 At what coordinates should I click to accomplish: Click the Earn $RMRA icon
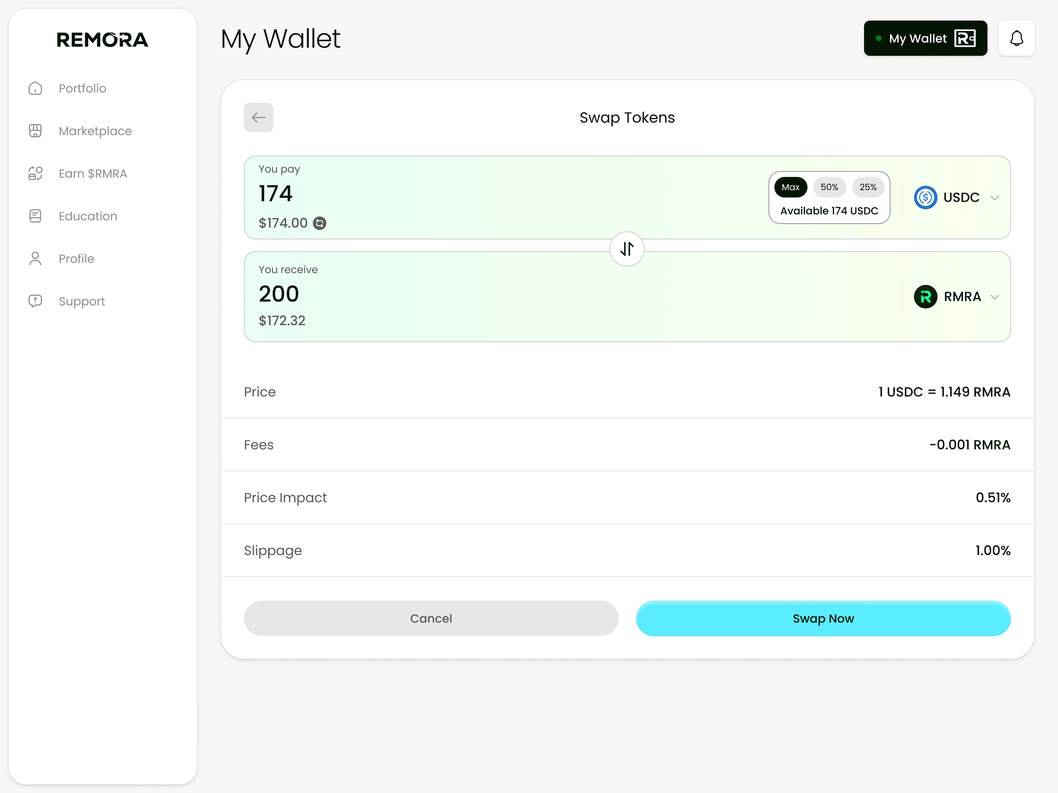[35, 173]
